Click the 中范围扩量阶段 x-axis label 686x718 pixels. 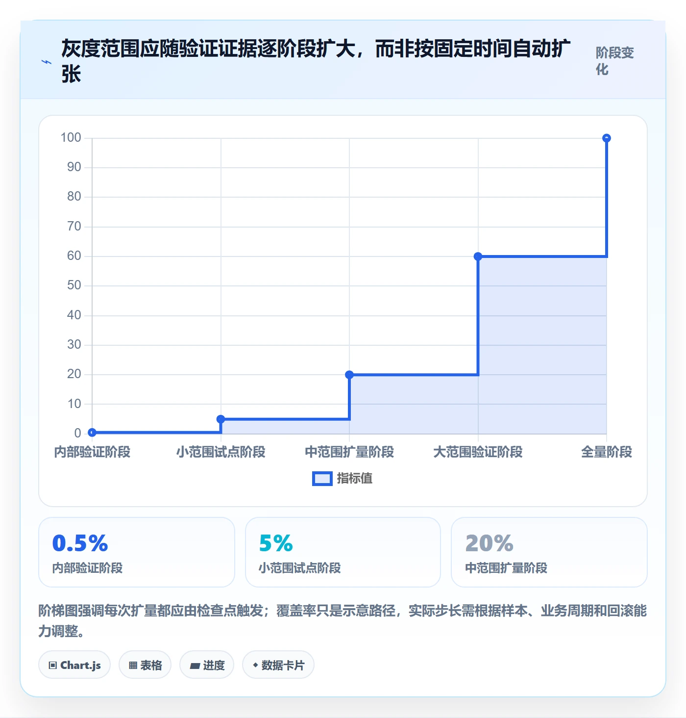(x=349, y=452)
